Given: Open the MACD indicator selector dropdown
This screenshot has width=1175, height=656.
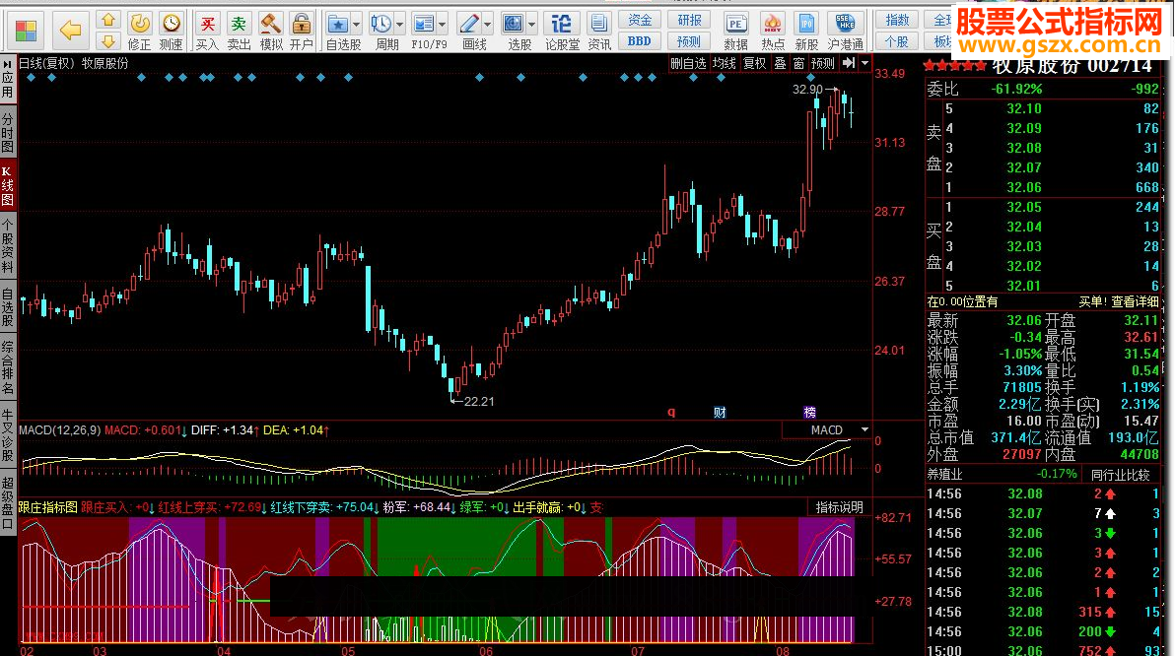Looking at the screenshot, I should coord(864,429).
